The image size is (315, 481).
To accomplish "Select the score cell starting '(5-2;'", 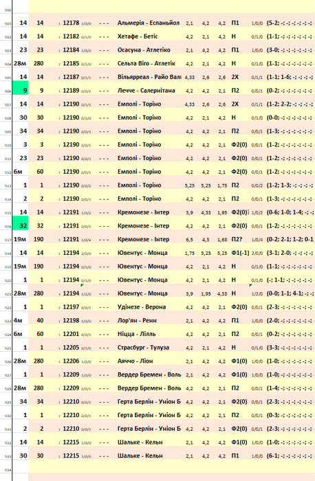I will point(290,23).
